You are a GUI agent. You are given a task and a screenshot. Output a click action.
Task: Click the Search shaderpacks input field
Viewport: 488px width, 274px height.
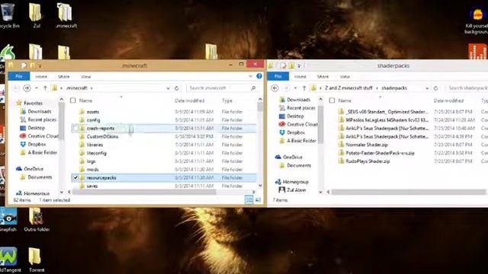[x=467, y=88]
